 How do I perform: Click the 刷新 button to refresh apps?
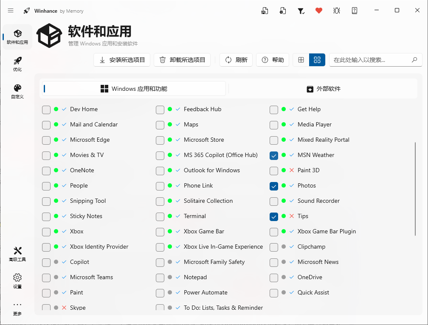pos(236,60)
